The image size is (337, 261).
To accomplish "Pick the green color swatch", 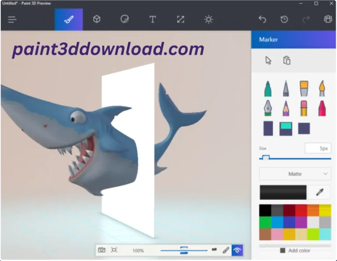I will point(265,222).
